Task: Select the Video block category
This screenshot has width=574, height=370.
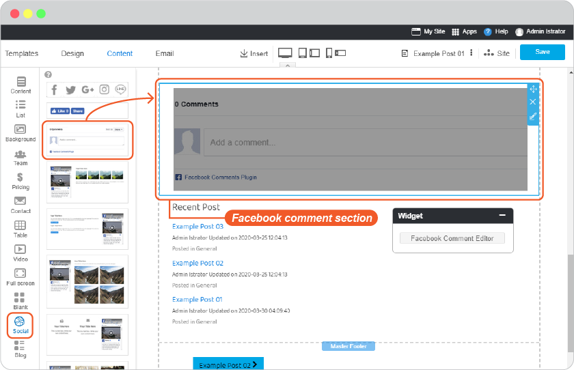Action: coord(20,253)
